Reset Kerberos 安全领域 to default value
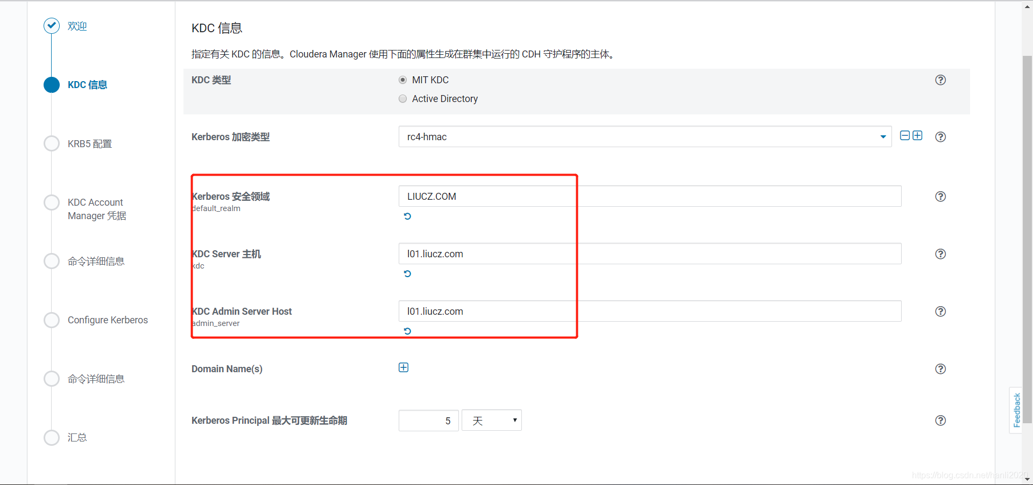 407,216
